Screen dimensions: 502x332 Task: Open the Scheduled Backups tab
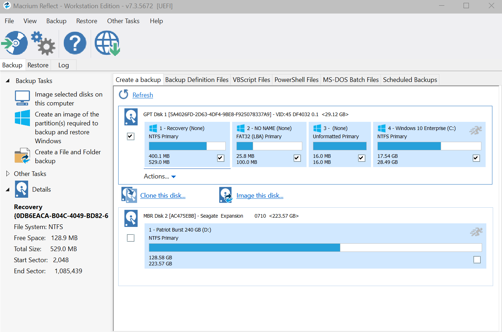tap(410, 80)
